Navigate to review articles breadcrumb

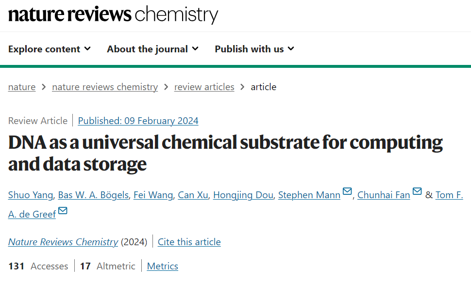pos(204,87)
